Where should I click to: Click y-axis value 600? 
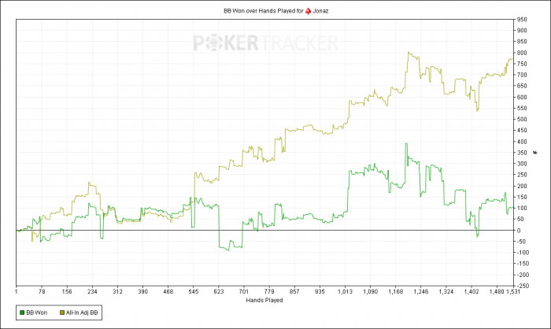pos(522,98)
